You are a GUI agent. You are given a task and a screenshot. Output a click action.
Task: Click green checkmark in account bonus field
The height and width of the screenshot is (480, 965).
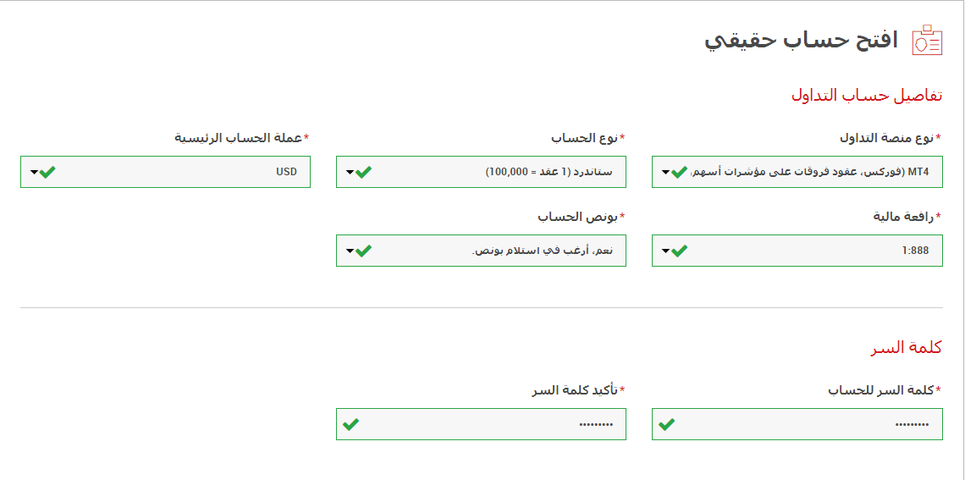363,251
